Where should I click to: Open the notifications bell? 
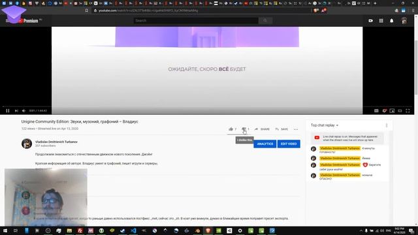(x=392, y=20)
